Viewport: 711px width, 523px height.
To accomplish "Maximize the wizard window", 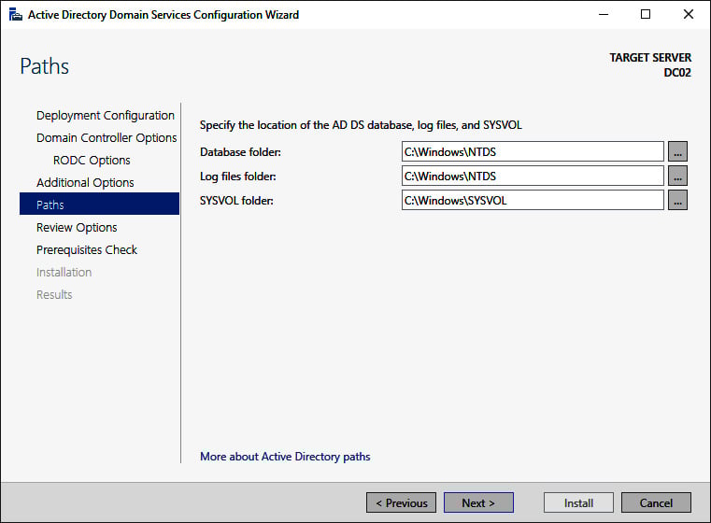I will coord(646,15).
